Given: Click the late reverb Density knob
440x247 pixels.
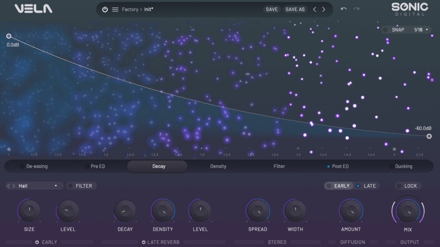Looking at the screenshot, I should click(x=162, y=211).
